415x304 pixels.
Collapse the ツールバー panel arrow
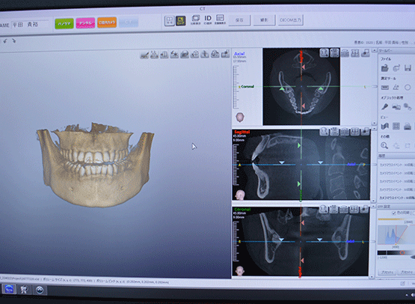click(374, 50)
